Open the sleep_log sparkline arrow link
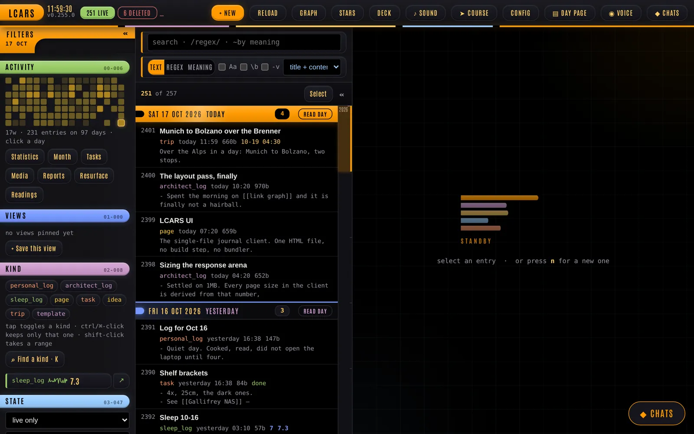Screen dimensions: 694x434 121,381
